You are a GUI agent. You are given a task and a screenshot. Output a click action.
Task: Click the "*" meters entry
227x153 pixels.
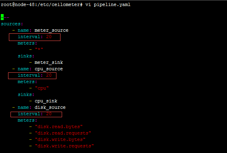tap(39, 49)
